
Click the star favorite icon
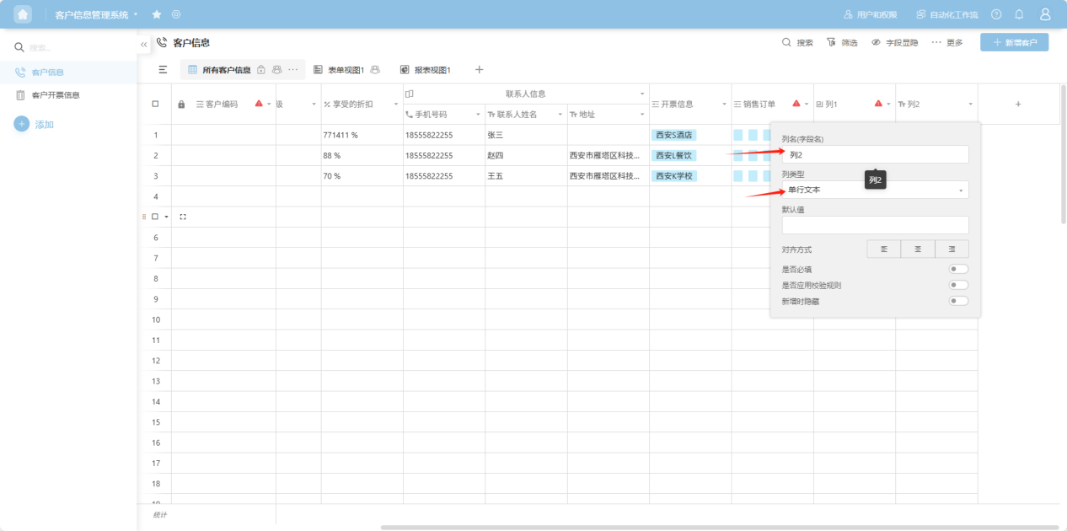[x=157, y=15]
